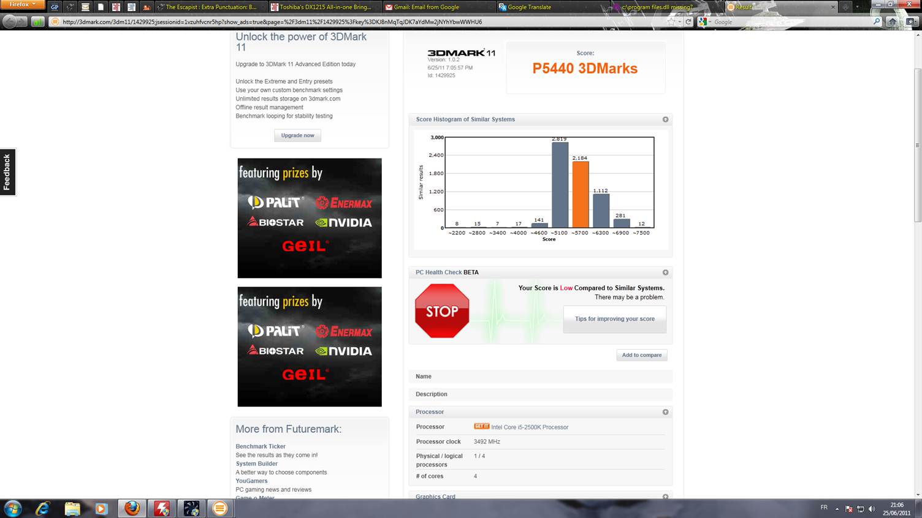922x518 pixels.
Task: Switch to the Firefox taskbar button
Action: pyautogui.click(x=132, y=508)
